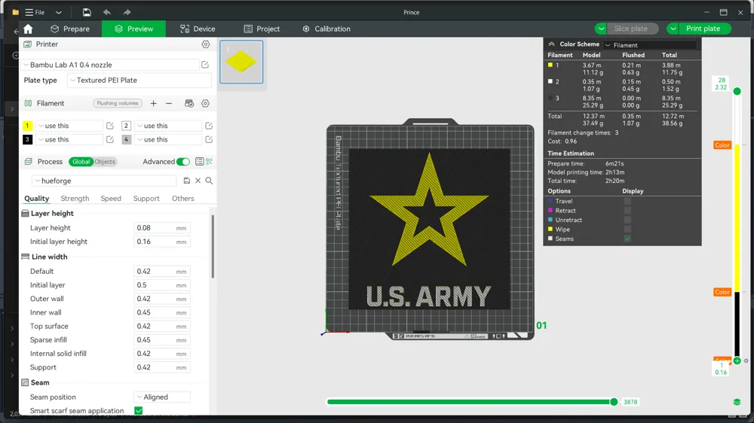Screen dimensions: 754x423
Task: Open the File menu
Action: point(35,12)
